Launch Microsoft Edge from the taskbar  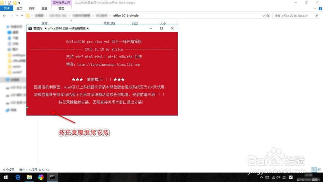coord(18,177)
